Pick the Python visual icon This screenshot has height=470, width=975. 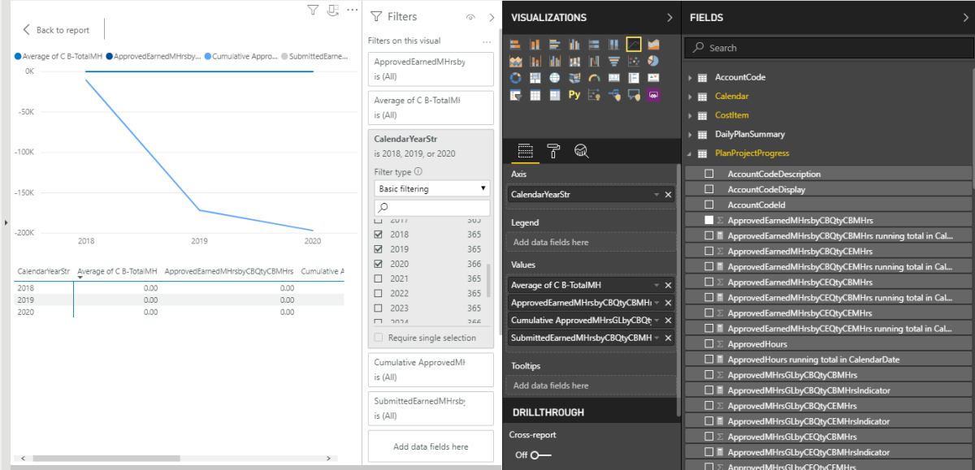[574, 95]
